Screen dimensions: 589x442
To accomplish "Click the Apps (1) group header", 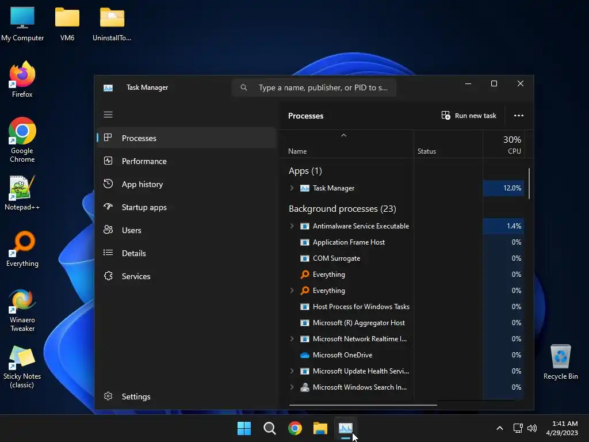I will tap(305, 171).
